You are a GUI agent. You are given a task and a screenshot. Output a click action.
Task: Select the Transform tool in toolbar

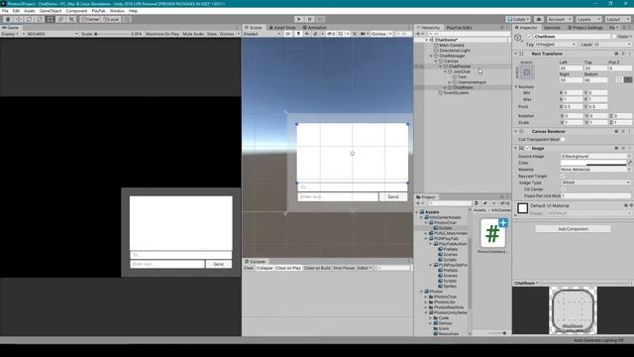click(60, 19)
